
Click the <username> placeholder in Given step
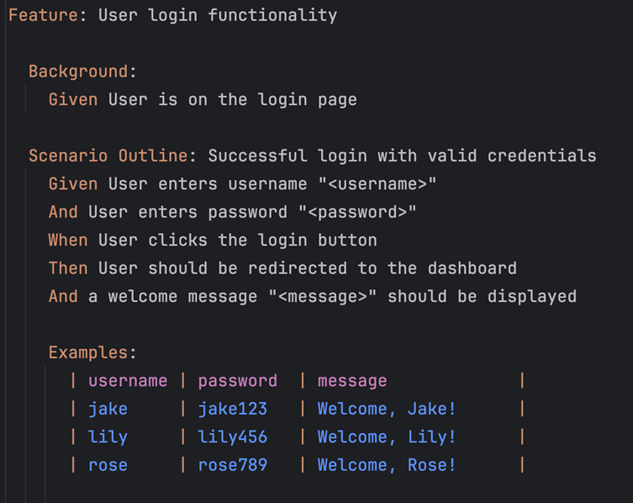click(377, 184)
